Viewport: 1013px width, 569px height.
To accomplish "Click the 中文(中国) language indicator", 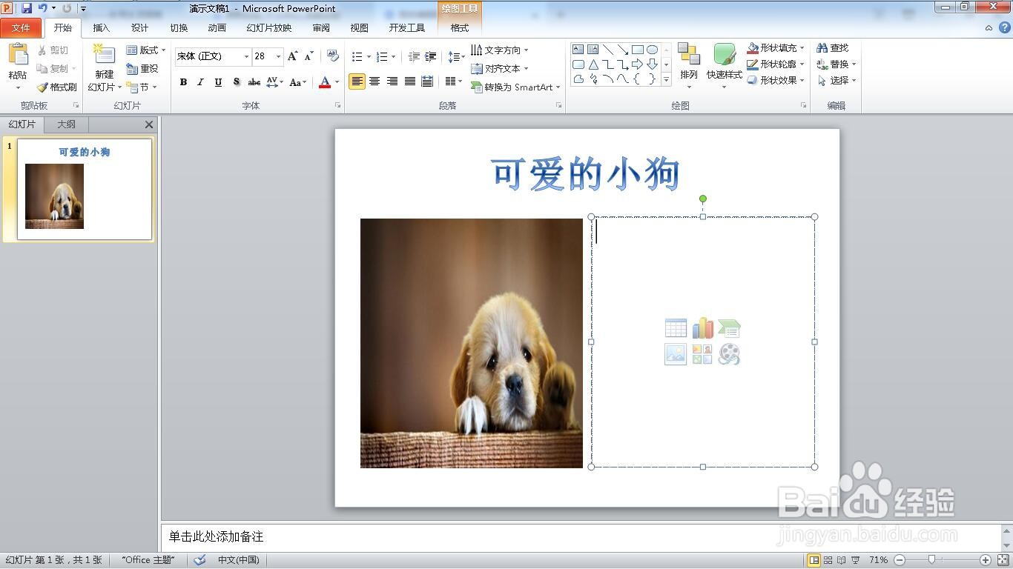I will [x=238, y=560].
